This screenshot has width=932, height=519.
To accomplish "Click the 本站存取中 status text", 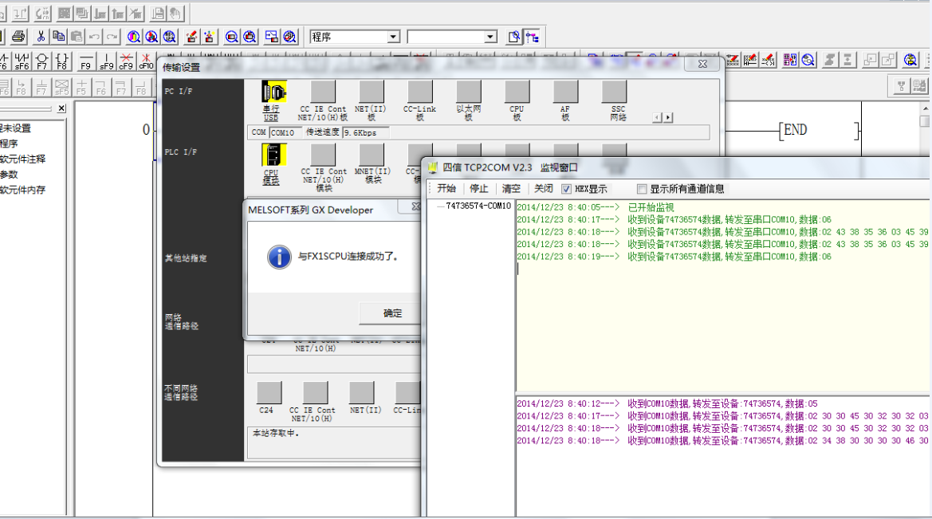I will (x=276, y=434).
